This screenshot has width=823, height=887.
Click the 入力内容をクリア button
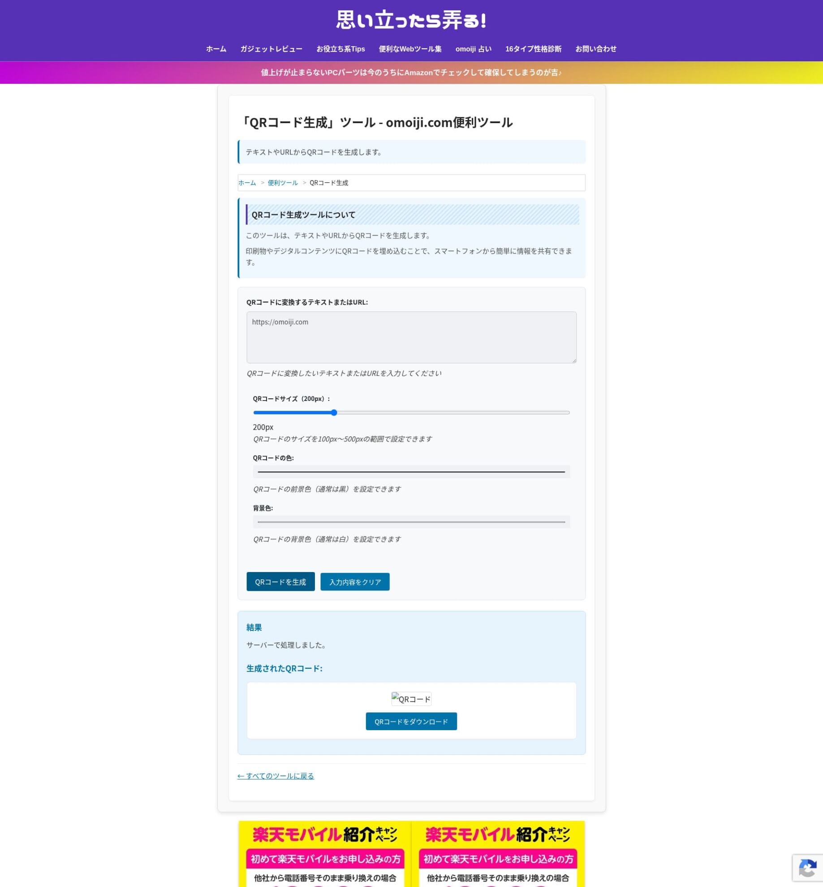click(355, 582)
